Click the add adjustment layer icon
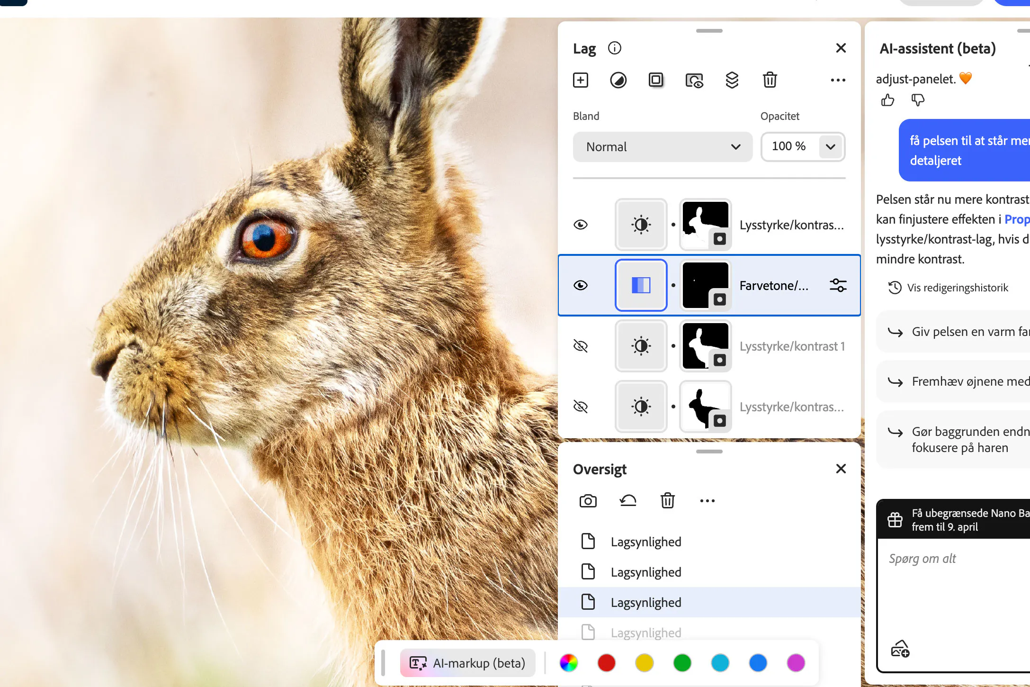This screenshot has height=687, width=1030. click(x=618, y=80)
